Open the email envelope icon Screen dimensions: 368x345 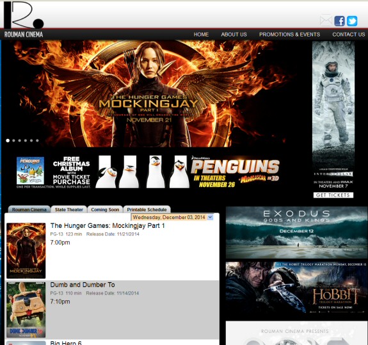(326, 21)
